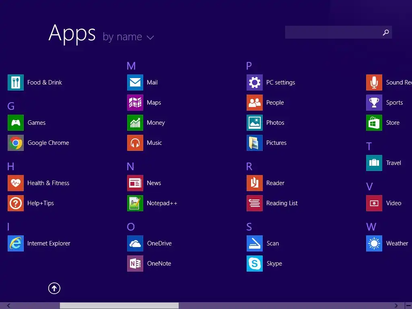Click the 'Internet Explorer' label text
Viewport: 412px width, 309px height.
[x=49, y=243]
